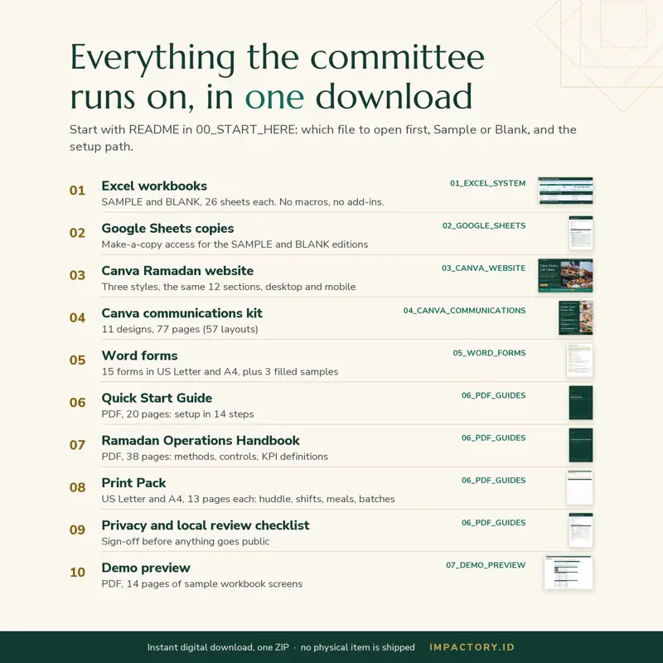Click the "Ramadan Operations Handbook" title
This screenshot has width=663, height=663.
tap(201, 441)
